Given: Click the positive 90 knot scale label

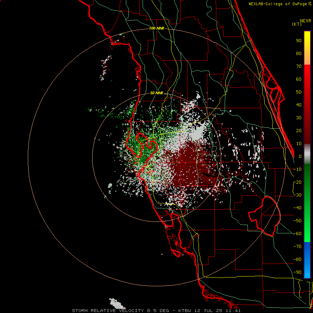Looking at the screenshot, I should click(299, 41).
